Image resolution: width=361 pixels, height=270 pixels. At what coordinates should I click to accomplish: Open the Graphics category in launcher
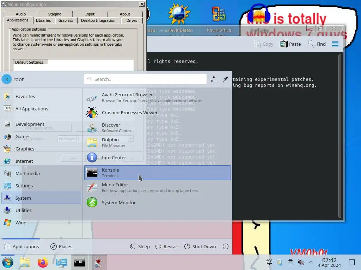pos(42,149)
